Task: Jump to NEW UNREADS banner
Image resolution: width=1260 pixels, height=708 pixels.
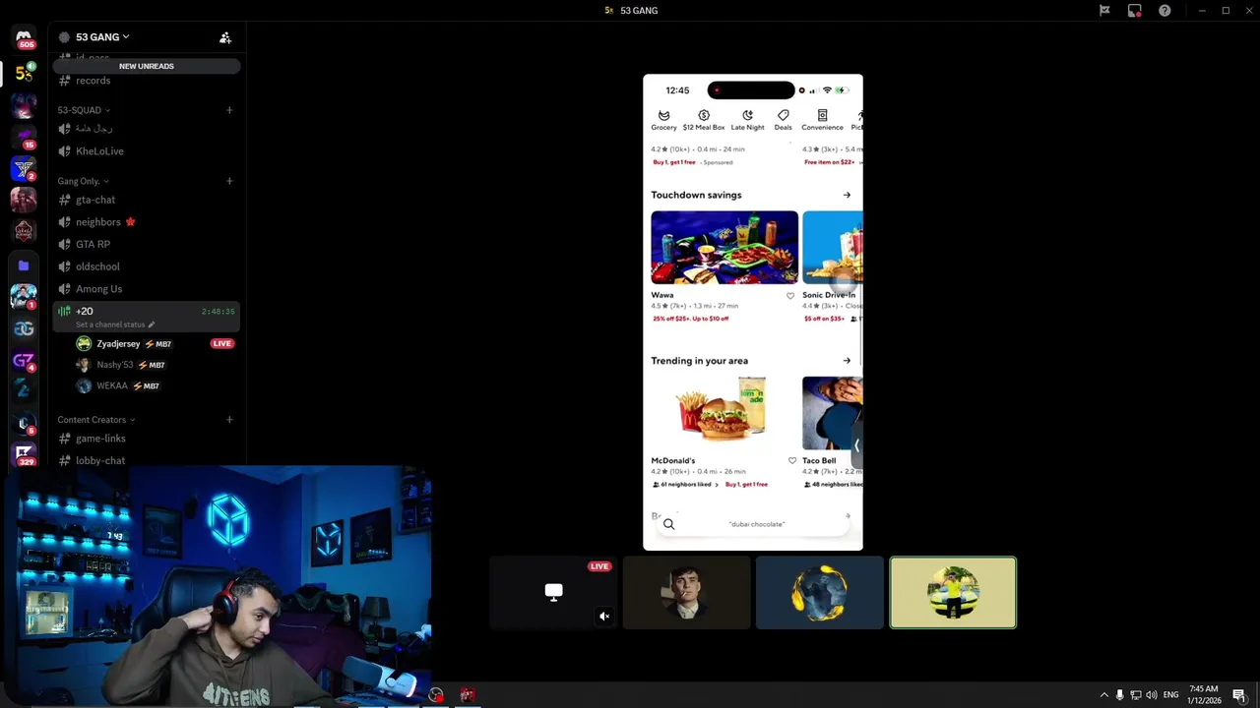Action: click(x=147, y=66)
